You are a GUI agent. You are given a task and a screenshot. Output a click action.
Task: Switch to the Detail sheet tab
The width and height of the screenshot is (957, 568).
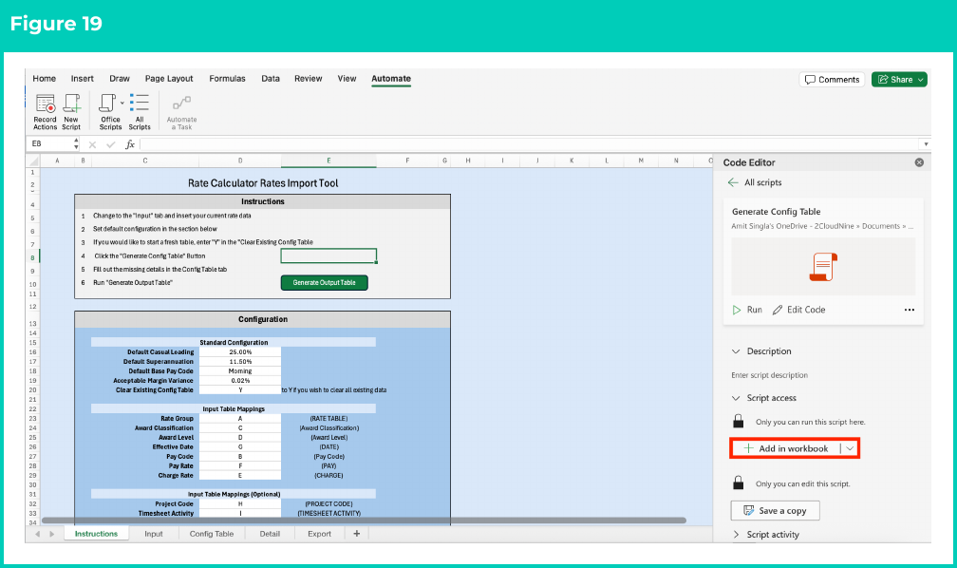coord(270,534)
